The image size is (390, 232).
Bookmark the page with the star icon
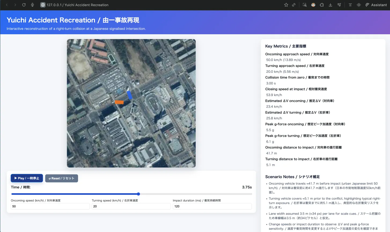click(x=286, y=5)
